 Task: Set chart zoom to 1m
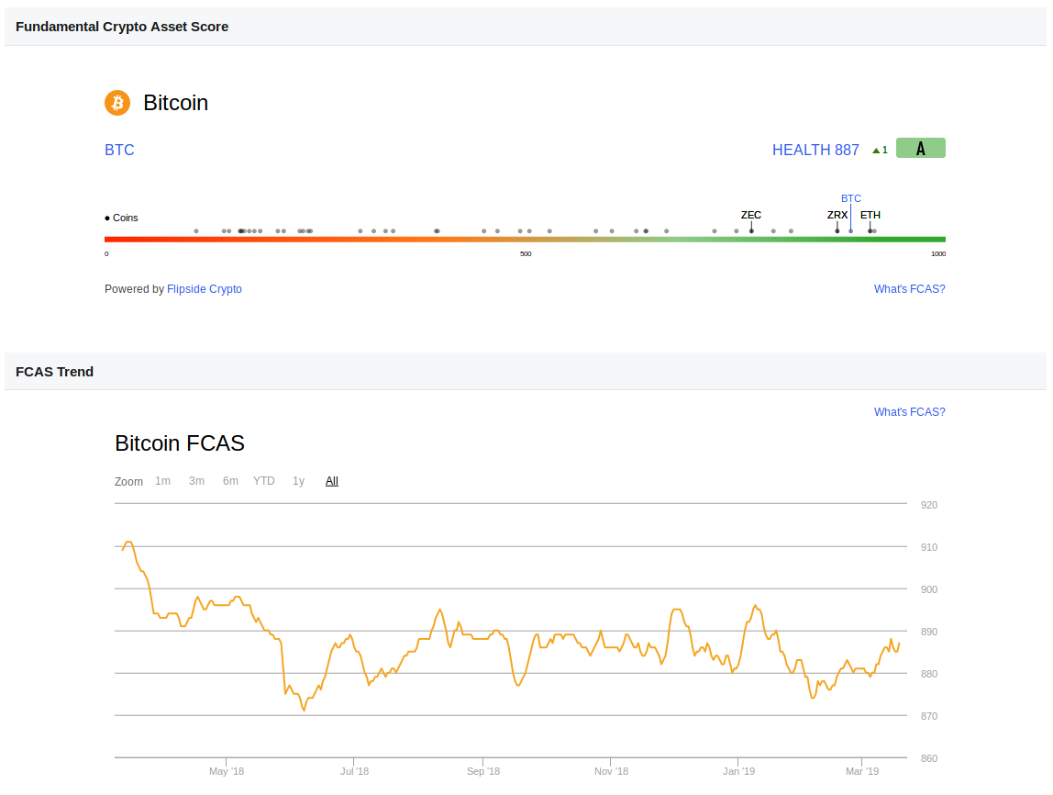162,481
